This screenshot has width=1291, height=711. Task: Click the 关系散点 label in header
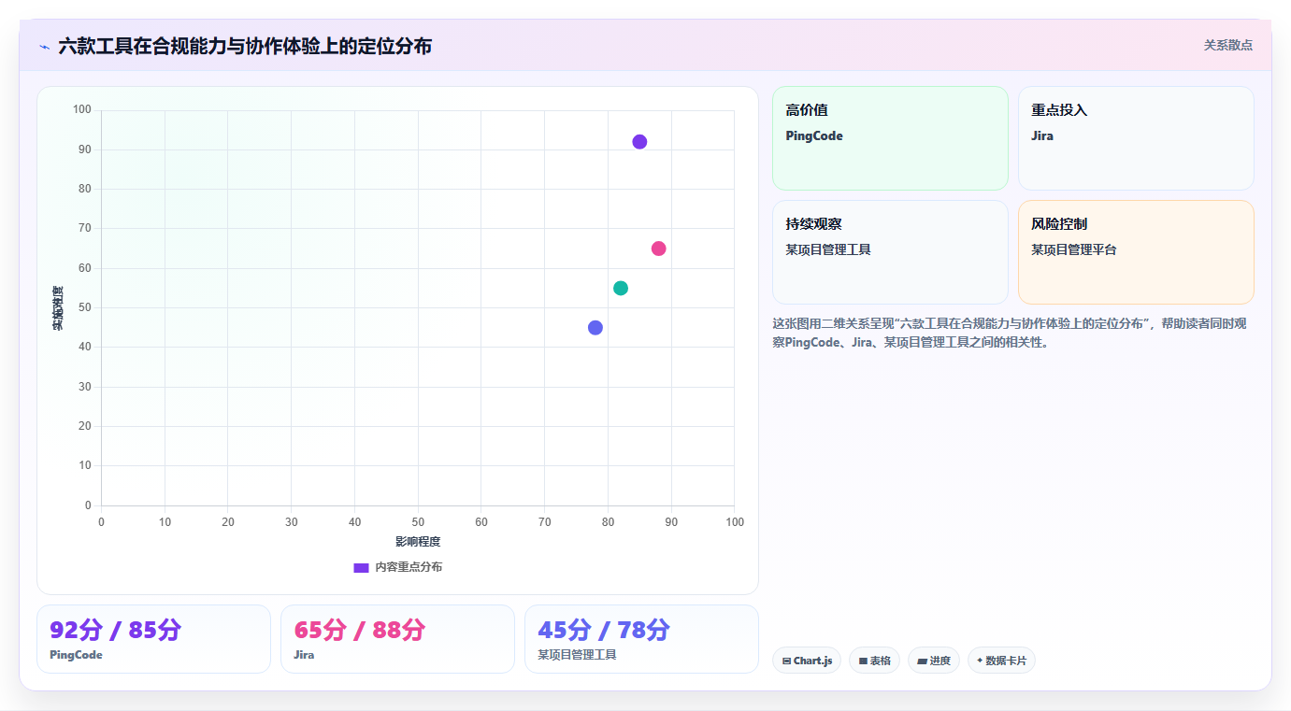(1227, 45)
